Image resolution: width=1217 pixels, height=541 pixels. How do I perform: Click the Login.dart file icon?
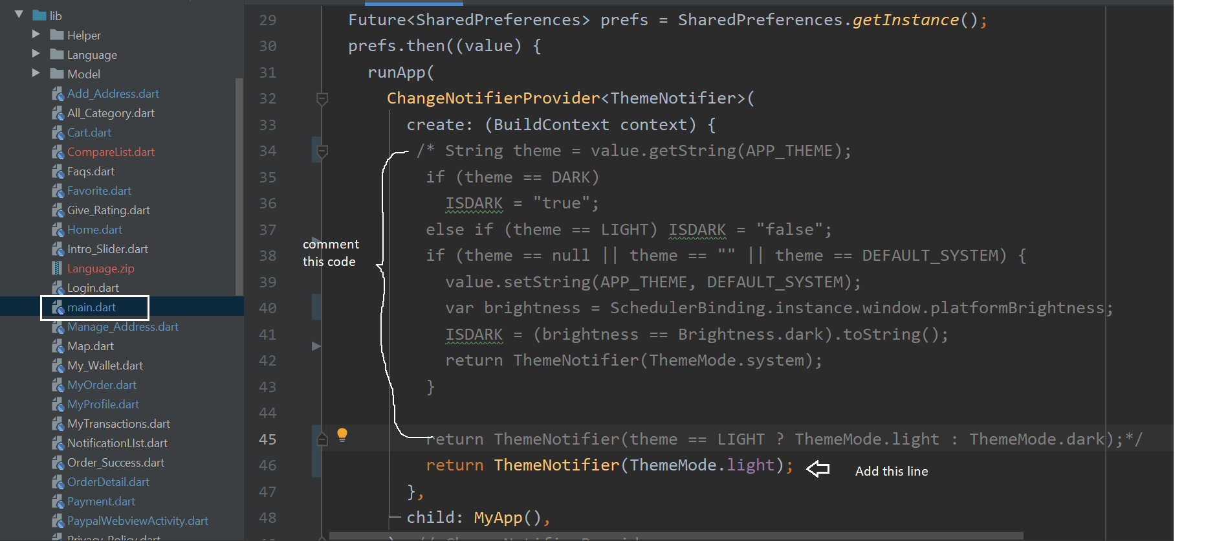(58, 288)
